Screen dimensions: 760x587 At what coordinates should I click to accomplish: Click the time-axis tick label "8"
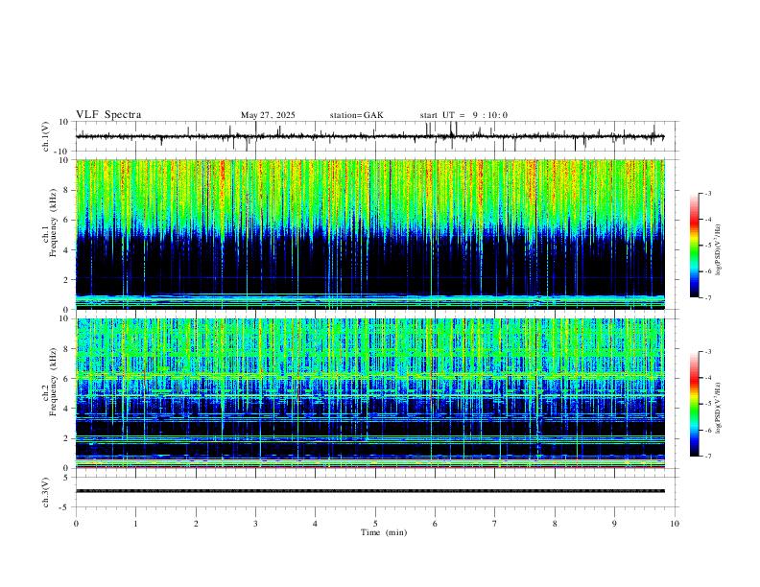(555, 524)
